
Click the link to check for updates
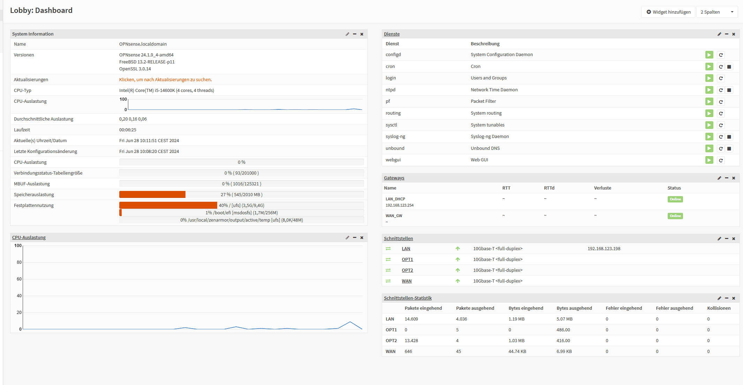[x=165, y=79]
